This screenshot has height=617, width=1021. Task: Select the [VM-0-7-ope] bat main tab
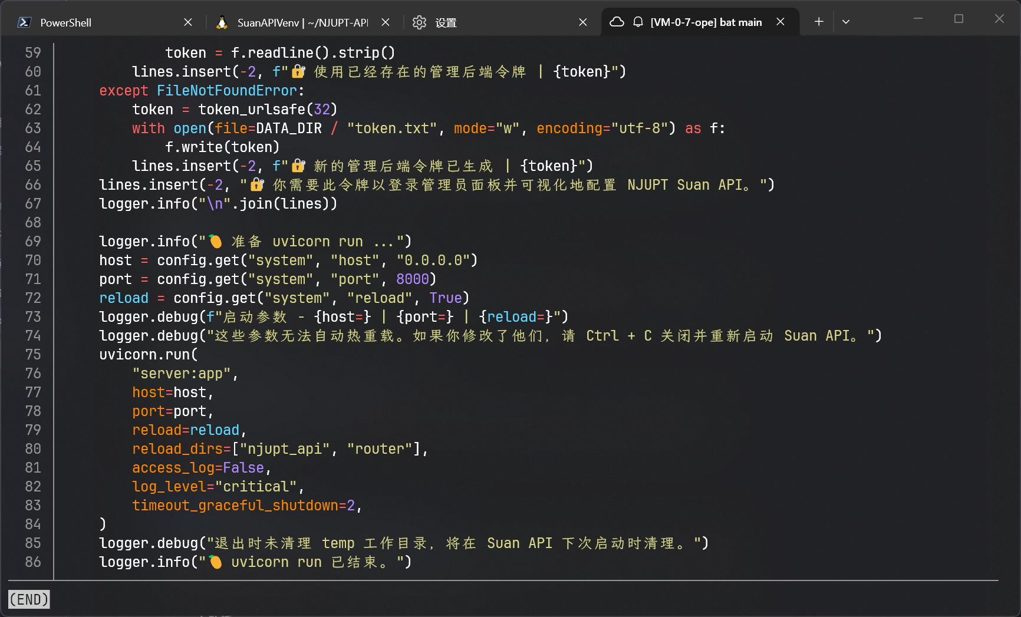pos(706,22)
